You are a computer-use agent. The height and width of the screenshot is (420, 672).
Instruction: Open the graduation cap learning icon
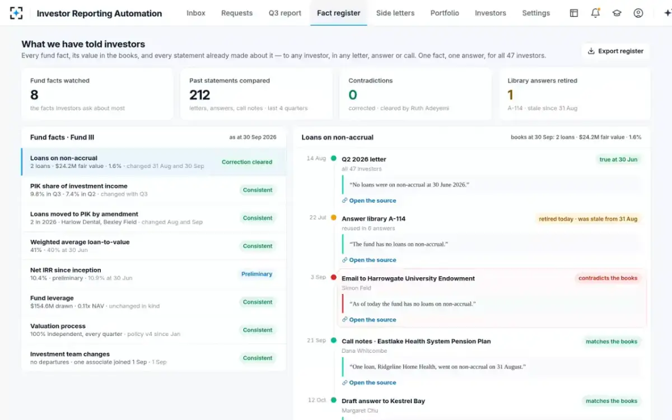pyautogui.click(x=617, y=13)
